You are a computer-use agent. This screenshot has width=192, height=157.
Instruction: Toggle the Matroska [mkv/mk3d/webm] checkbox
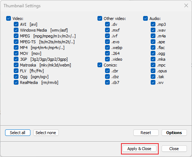click(16, 65)
